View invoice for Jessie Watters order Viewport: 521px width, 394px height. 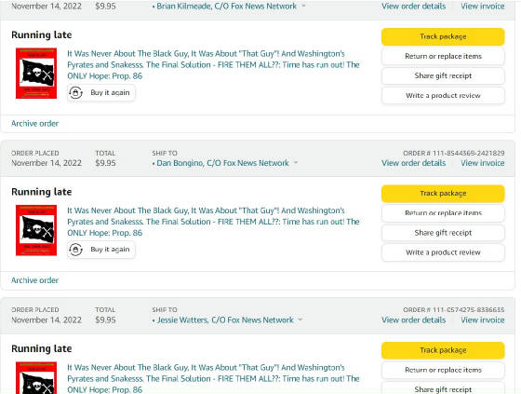(483, 320)
